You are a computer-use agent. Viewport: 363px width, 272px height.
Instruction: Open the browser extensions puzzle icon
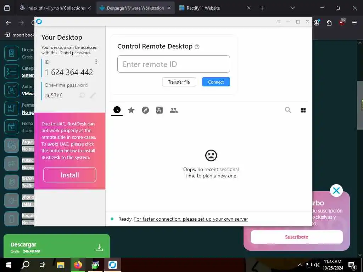pyautogui.click(x=329, y=23)
